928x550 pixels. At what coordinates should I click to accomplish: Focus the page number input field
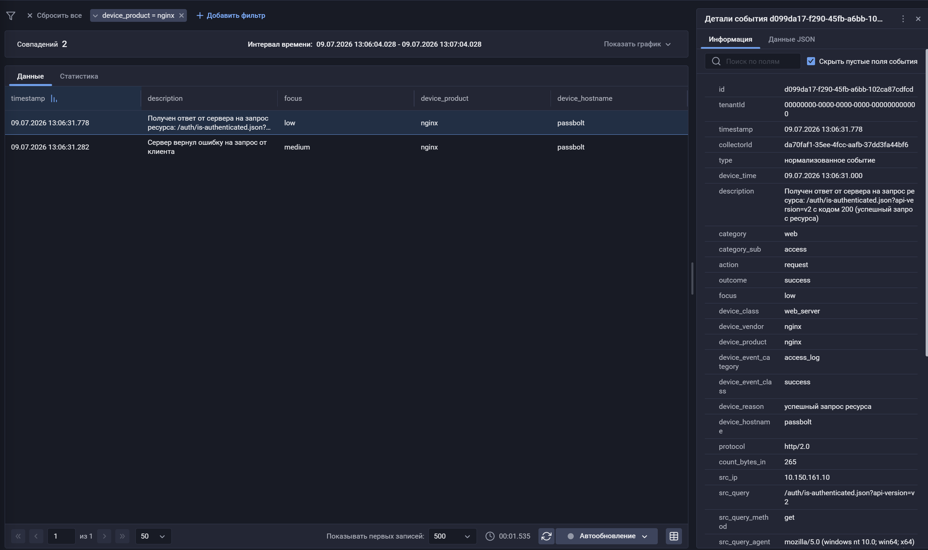62,536
